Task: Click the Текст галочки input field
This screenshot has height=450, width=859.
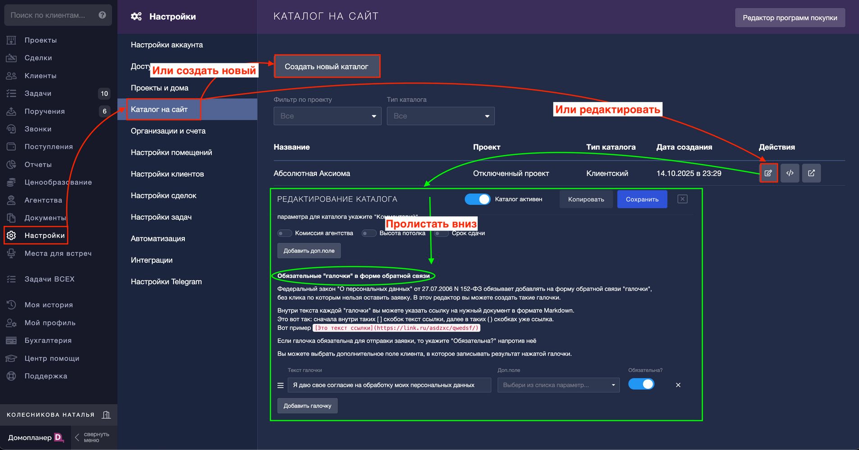Action: (x=389, y=385)
